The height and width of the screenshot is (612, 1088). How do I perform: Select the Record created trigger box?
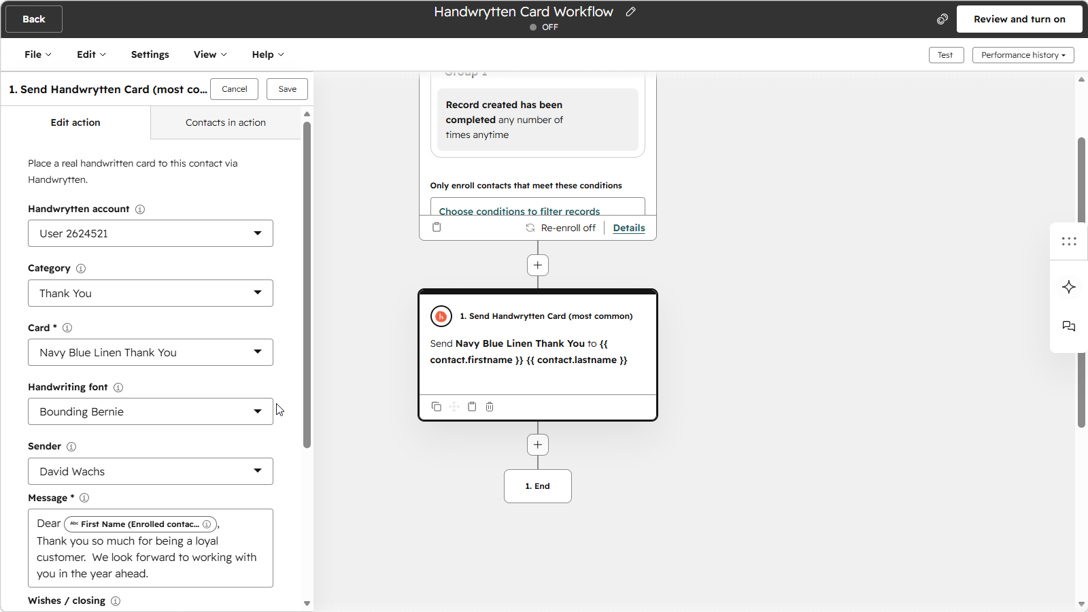[x=538, y=120]
